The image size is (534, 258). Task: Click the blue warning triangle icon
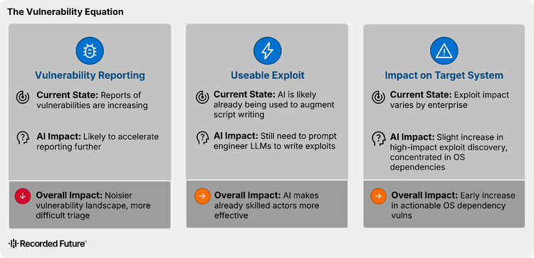coord(444,51)
